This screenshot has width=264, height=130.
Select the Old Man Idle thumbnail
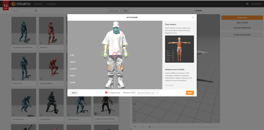coord(24,67)
